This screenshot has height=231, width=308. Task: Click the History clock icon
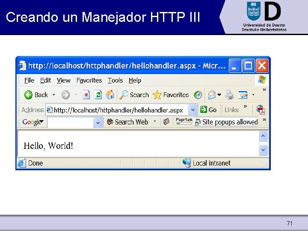tap(198, 95)
